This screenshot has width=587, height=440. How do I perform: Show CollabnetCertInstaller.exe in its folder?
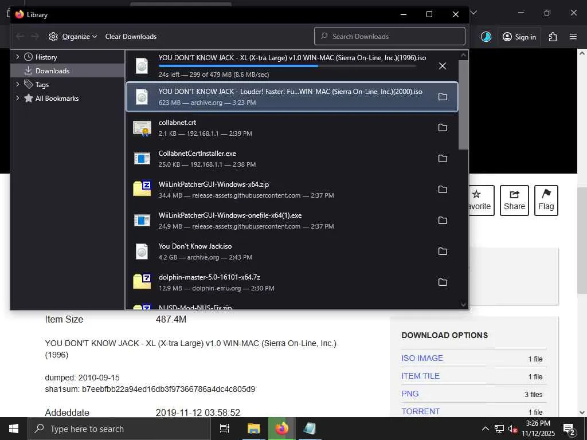[x=443, y=159]
